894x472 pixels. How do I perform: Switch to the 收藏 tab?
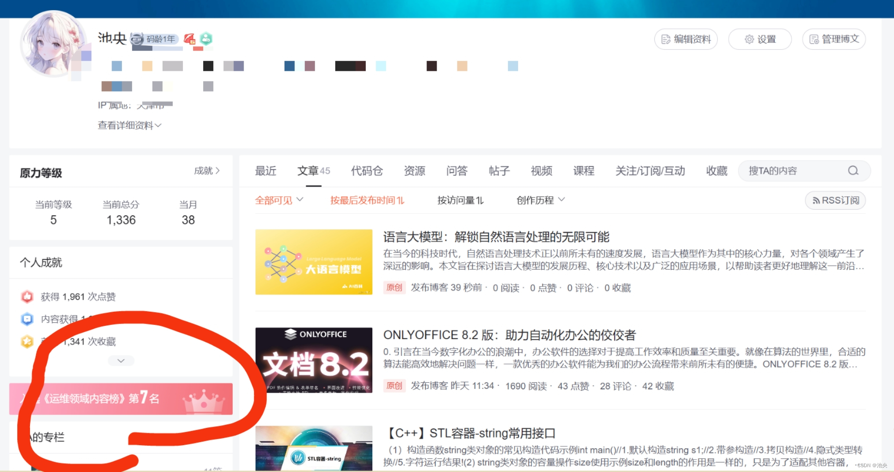point(716,171)
